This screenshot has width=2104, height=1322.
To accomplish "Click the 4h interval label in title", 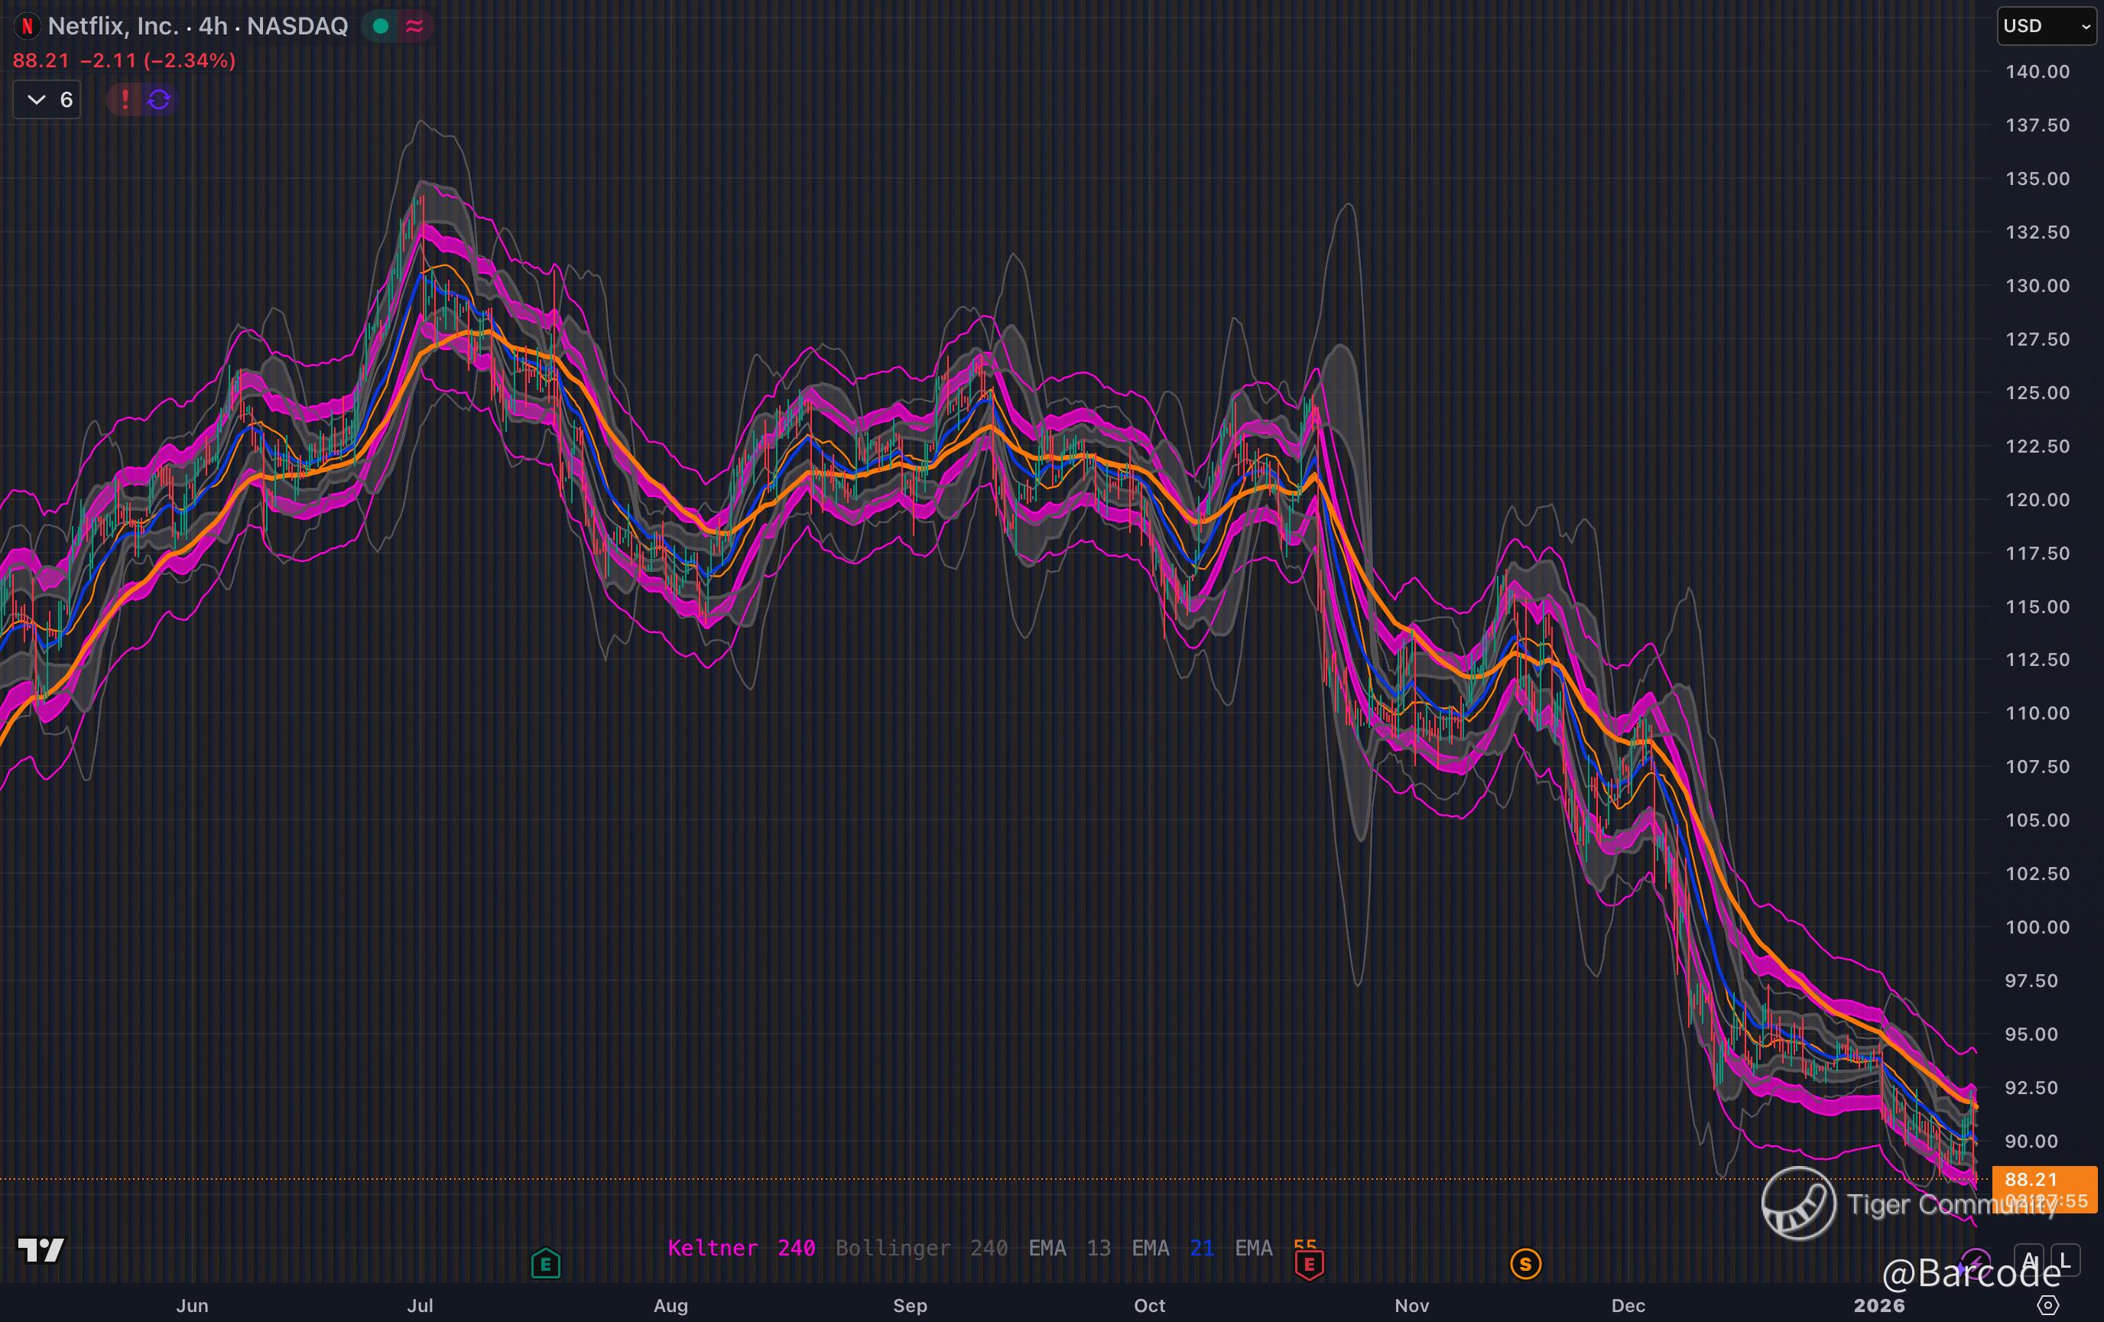I will coord(213,26).
